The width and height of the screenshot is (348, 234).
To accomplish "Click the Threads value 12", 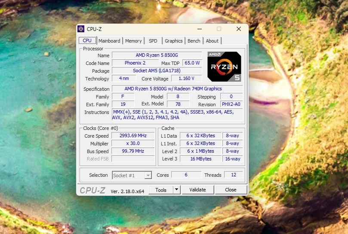I will coord(234,175).
